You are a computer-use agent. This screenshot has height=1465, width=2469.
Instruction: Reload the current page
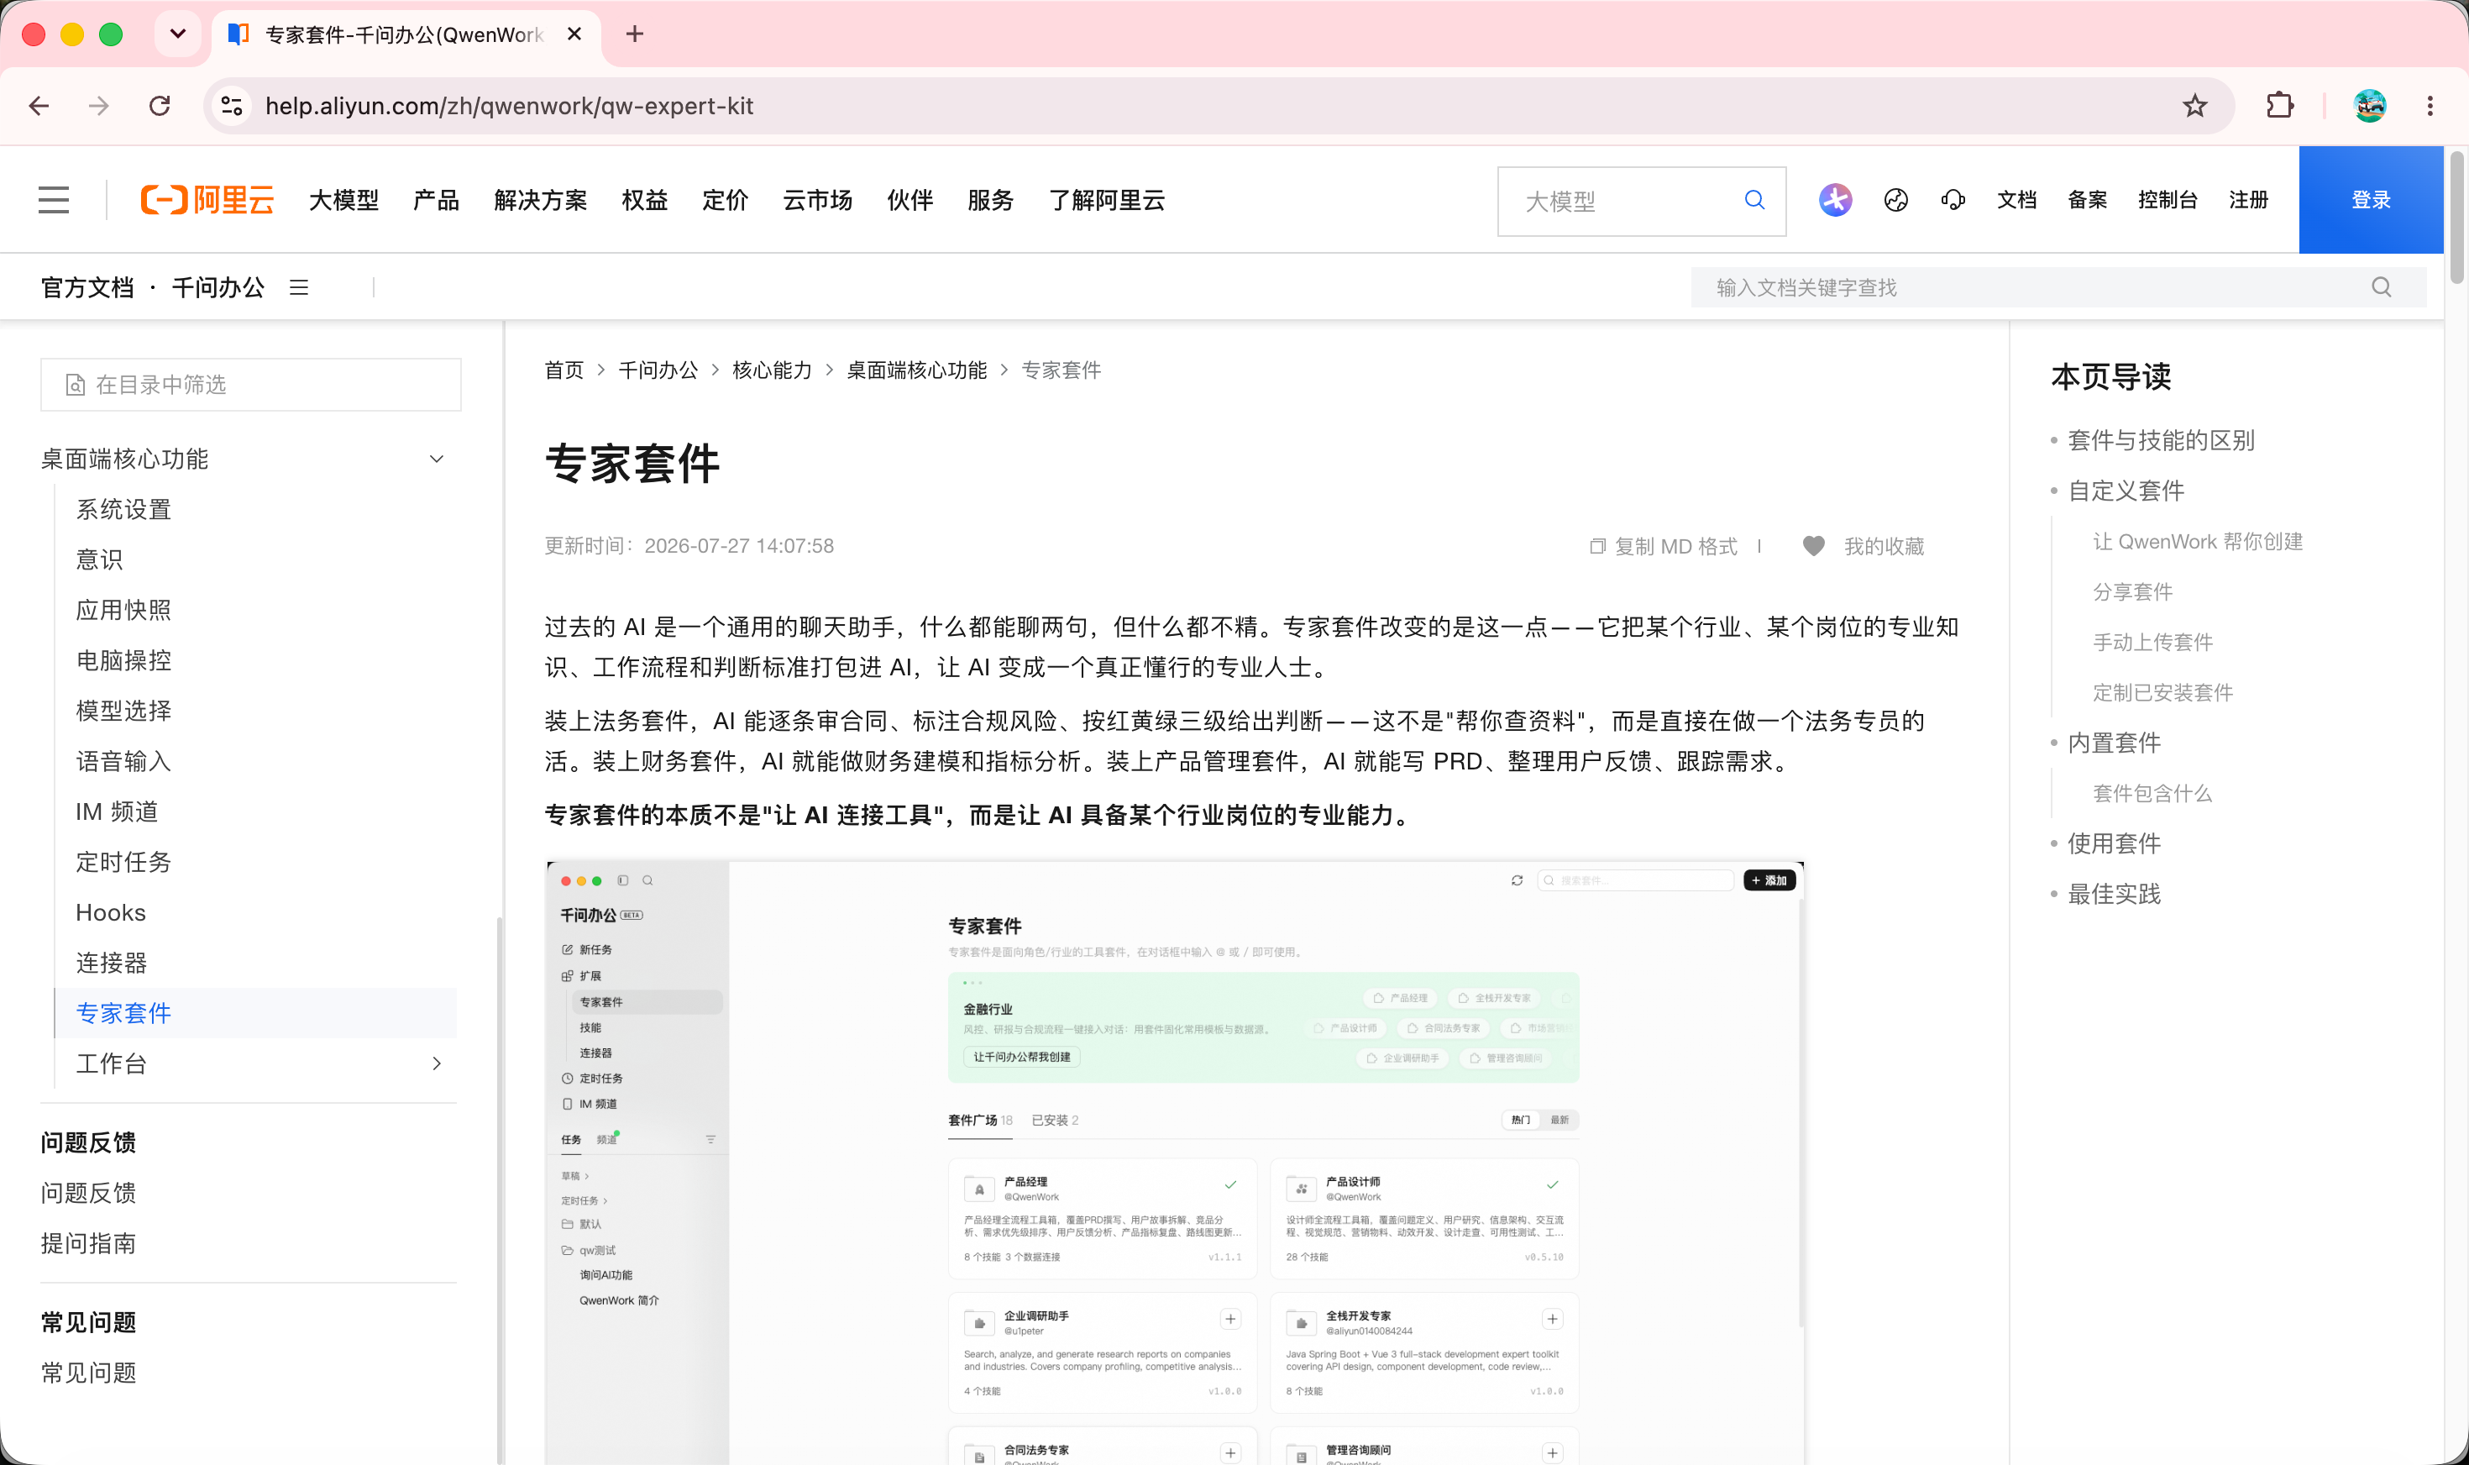click(x=160, y=106)
